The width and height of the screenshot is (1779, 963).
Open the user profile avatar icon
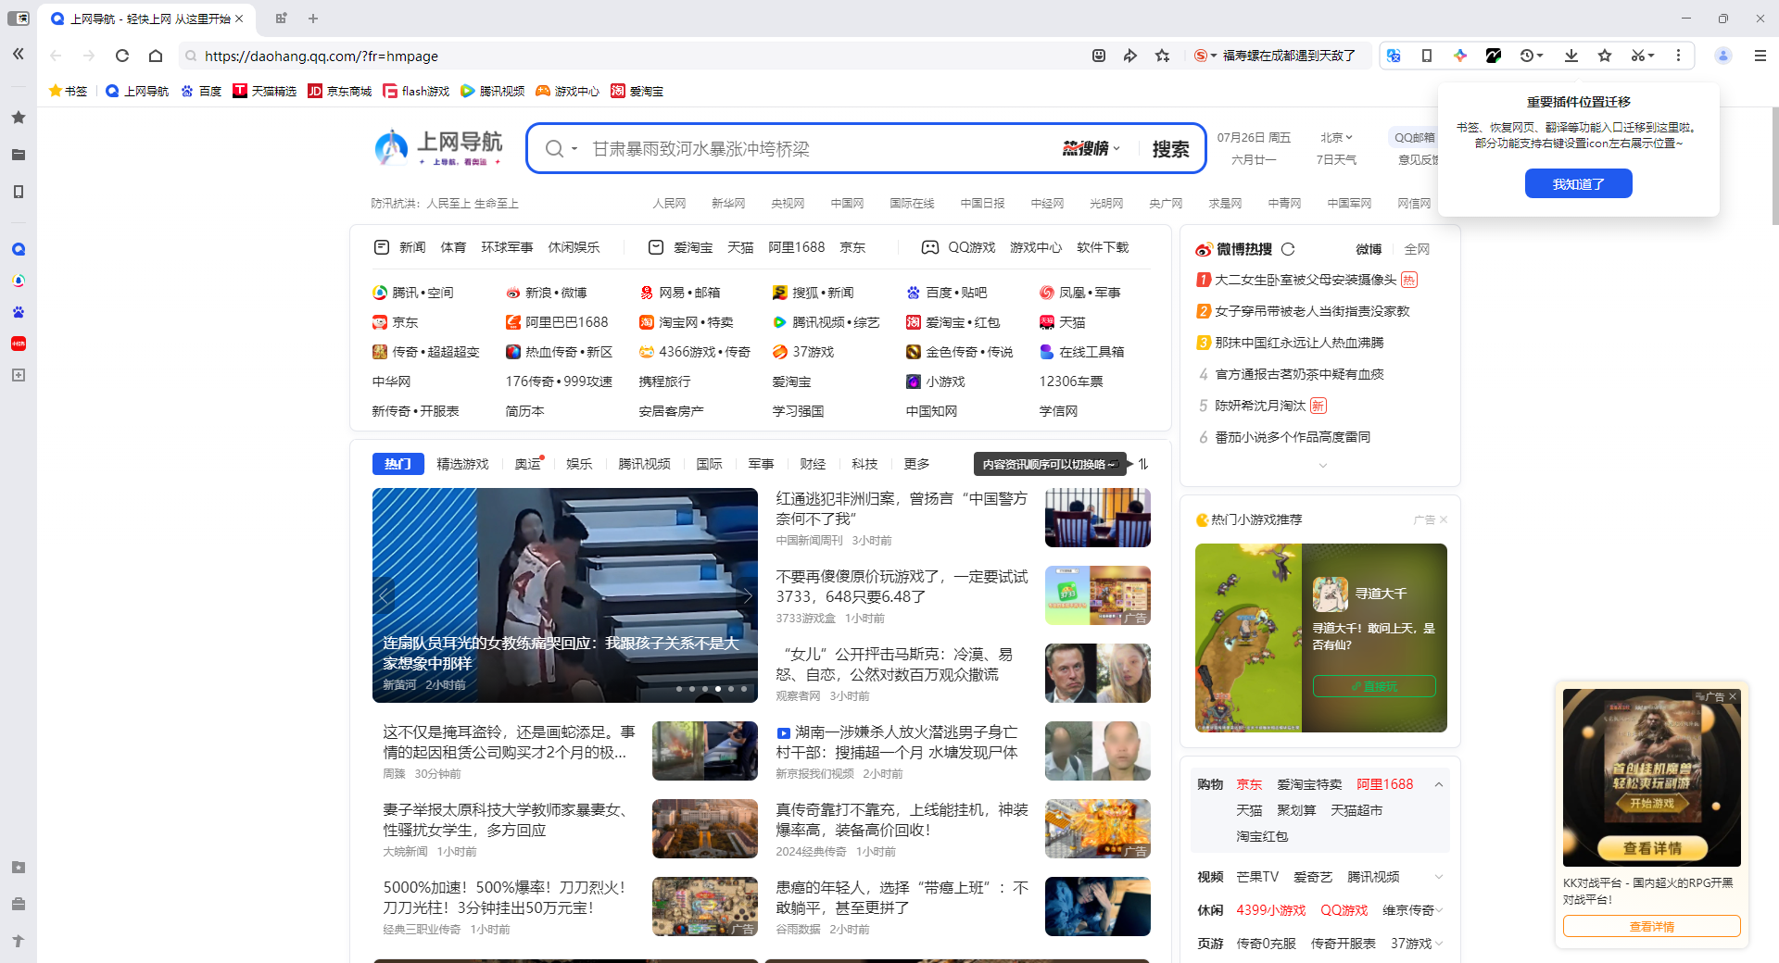pos(1723,56)
